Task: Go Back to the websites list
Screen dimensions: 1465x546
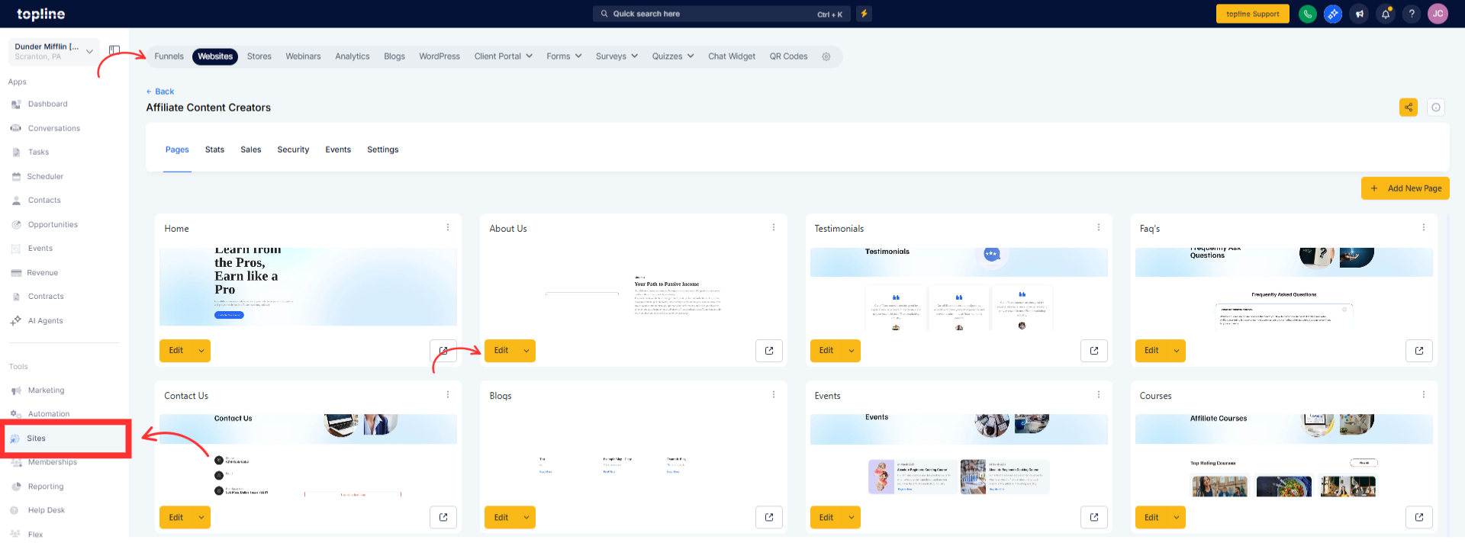Action: click(160, 92)
